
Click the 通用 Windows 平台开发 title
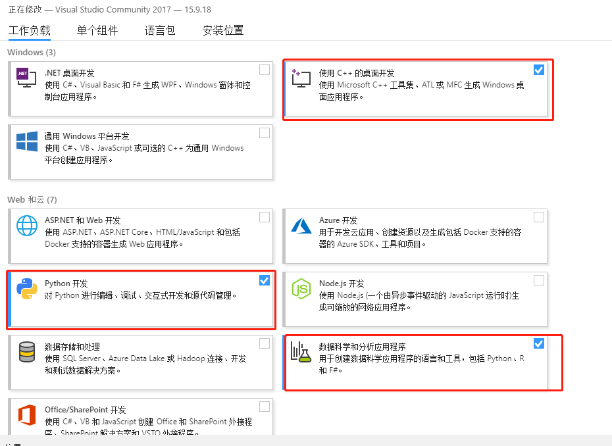(x=87, y=136)
